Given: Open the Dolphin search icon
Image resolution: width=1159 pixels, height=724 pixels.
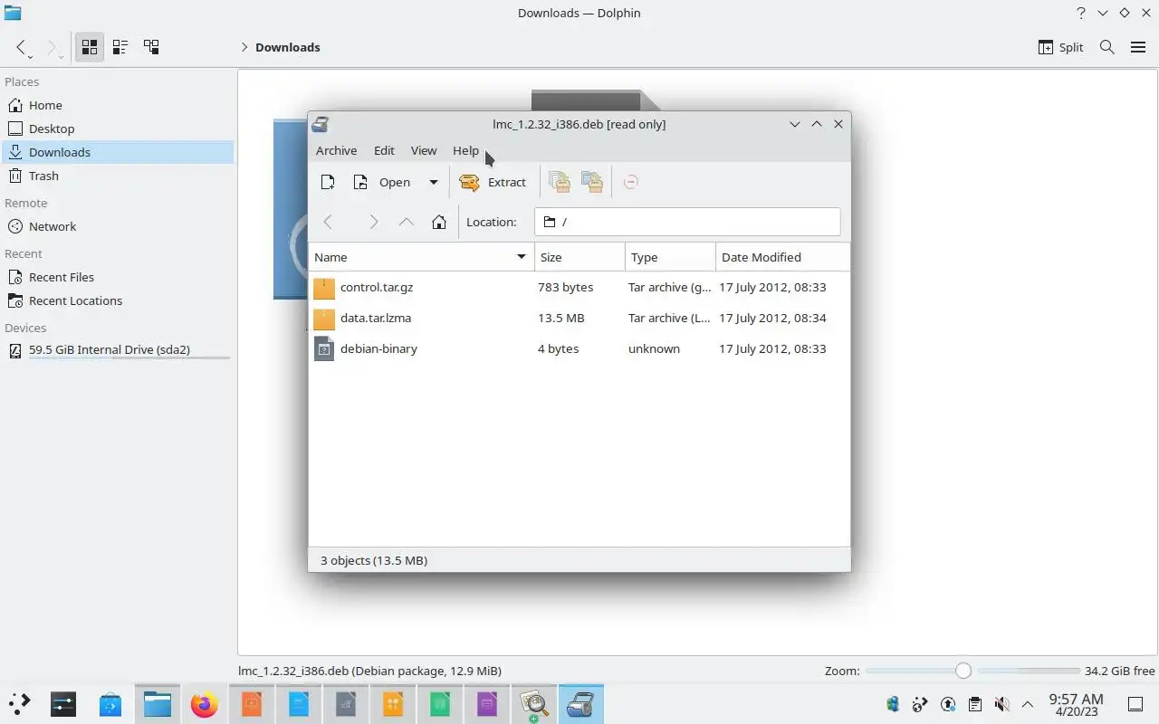Looking at the screenshot, I should (1106, 47).
